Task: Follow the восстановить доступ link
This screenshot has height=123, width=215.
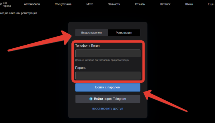Action: (107, 109)
